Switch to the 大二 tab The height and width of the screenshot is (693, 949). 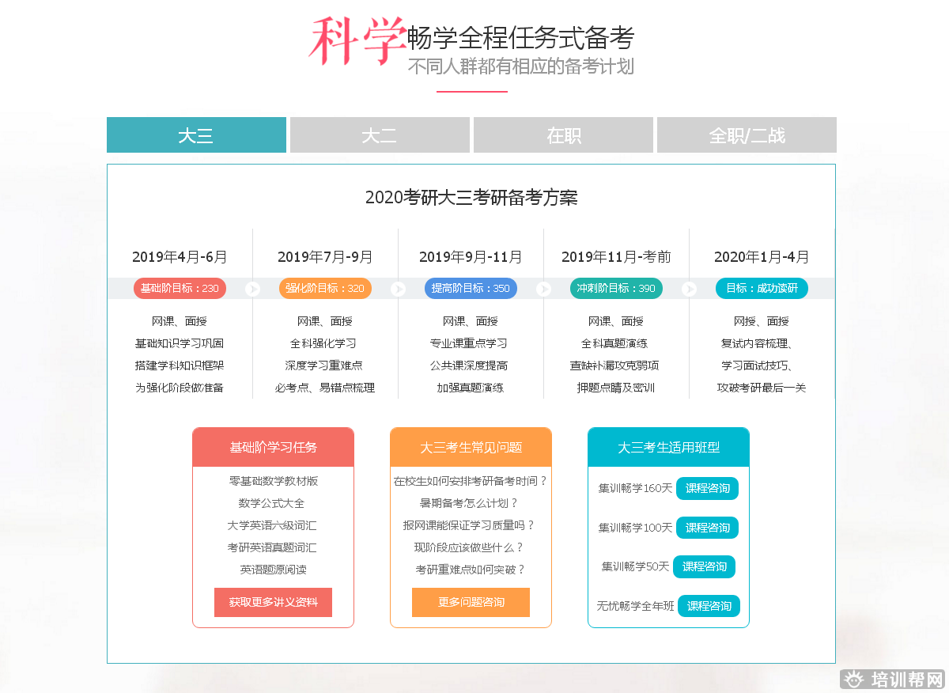click(x=380, y=134)
